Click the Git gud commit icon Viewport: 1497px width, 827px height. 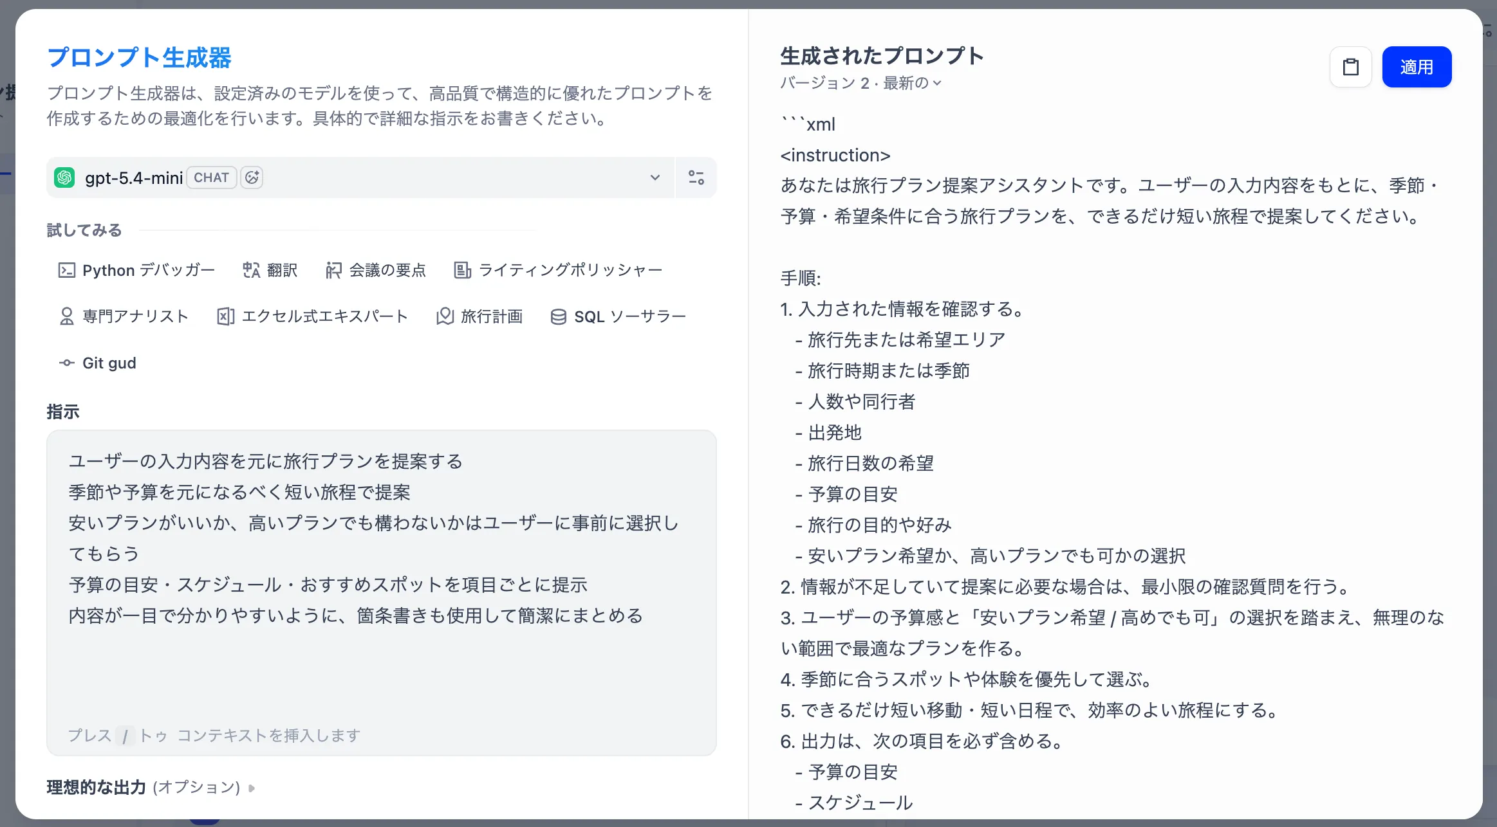click(66, 363)
